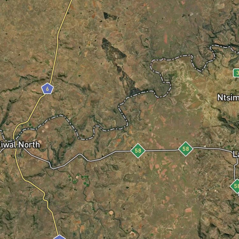Viewport: 239px width, 239px height.
Task: Click the cut-off green shield above Ntsim label
Action: pos(236,73)
